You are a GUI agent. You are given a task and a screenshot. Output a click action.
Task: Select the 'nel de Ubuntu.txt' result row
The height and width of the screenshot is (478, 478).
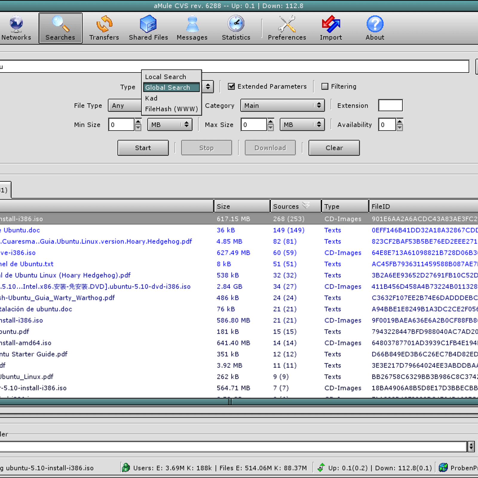coord(239,264)
